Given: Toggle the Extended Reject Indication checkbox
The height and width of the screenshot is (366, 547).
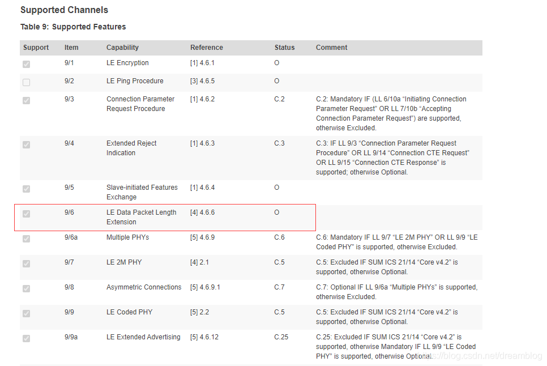Looking at the screenshot, I should 26,144.
